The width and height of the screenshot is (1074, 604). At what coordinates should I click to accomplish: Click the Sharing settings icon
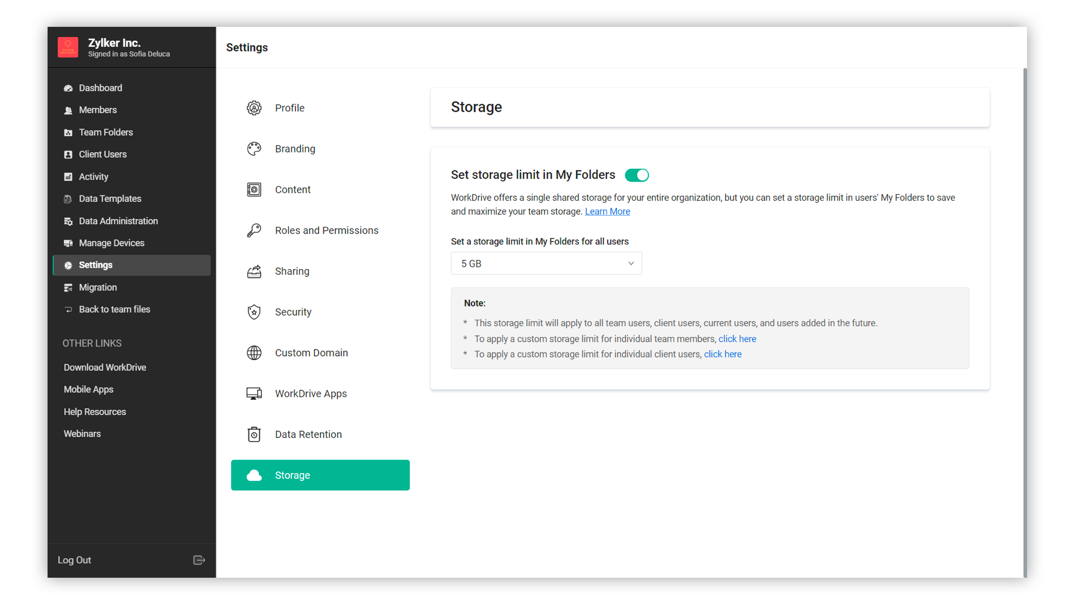click(x=254, y=271)
